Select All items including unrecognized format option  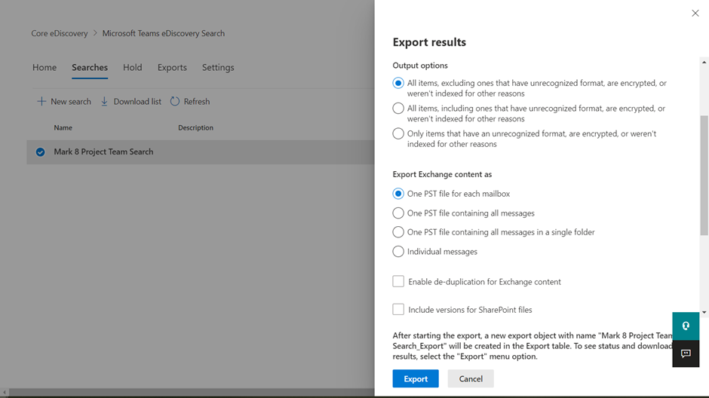click(x=398, y=109)
